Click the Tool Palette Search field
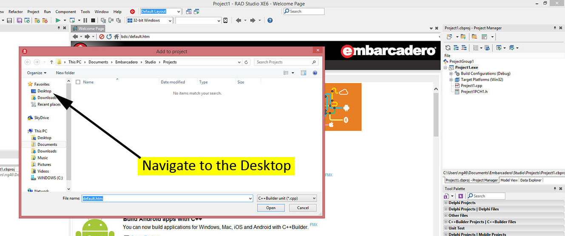 pos(486,196)
